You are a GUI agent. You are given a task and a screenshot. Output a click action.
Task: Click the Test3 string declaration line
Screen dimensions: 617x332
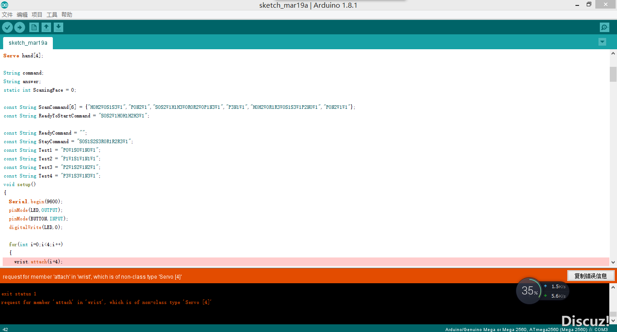pyautogui.click(x=52, y=167)
